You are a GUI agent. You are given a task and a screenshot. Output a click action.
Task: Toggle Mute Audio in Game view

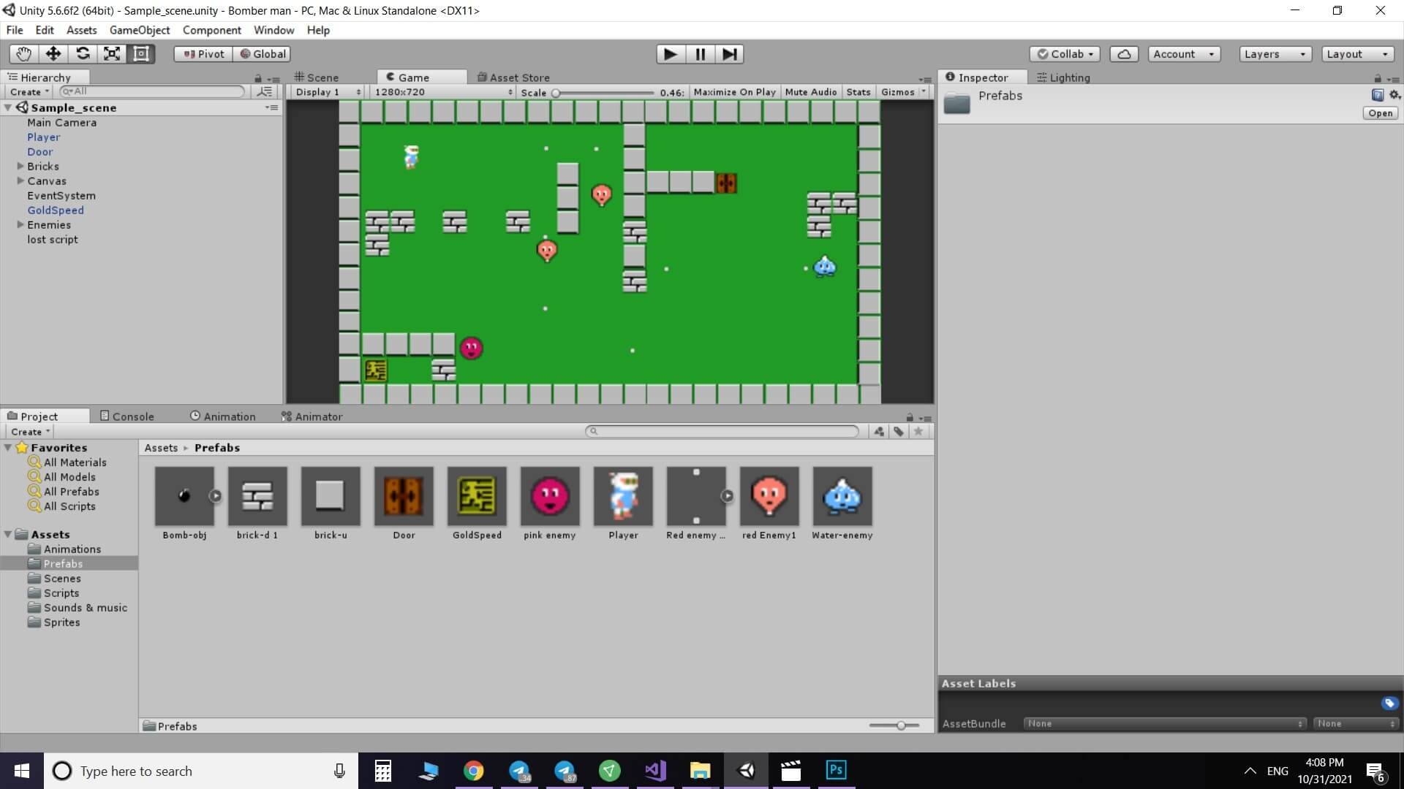(x=810, y=92)
